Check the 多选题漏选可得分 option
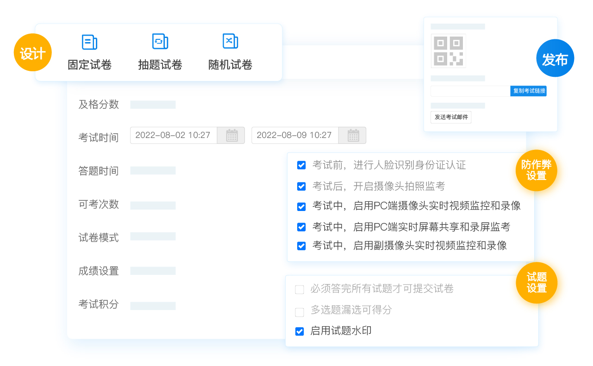 click(300, 312)
